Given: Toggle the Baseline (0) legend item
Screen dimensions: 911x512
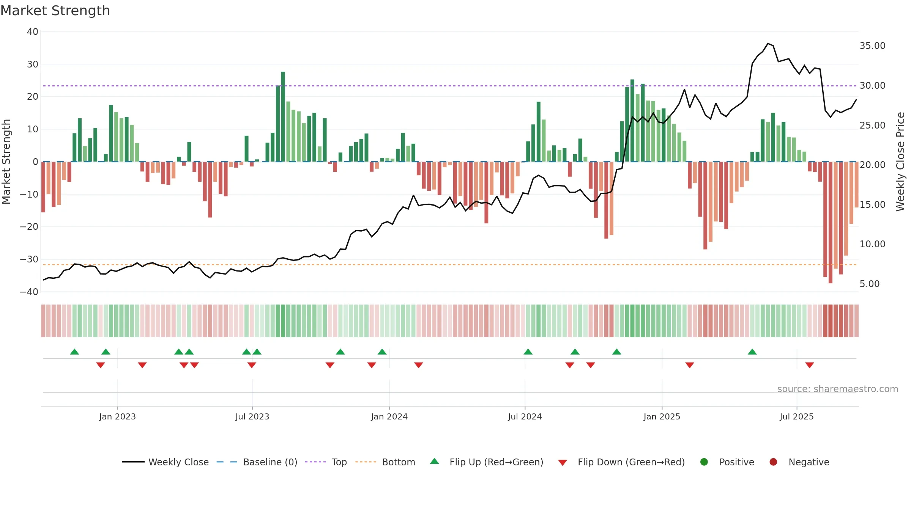Looking at the screenshot, I should [x=257, y=462].
